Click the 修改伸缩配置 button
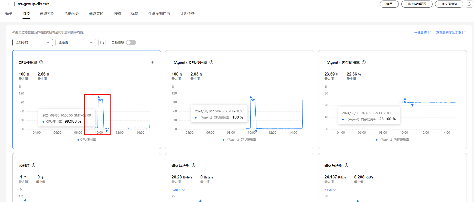The width and height of the screenshot is (474, 202). coord(417,4)
